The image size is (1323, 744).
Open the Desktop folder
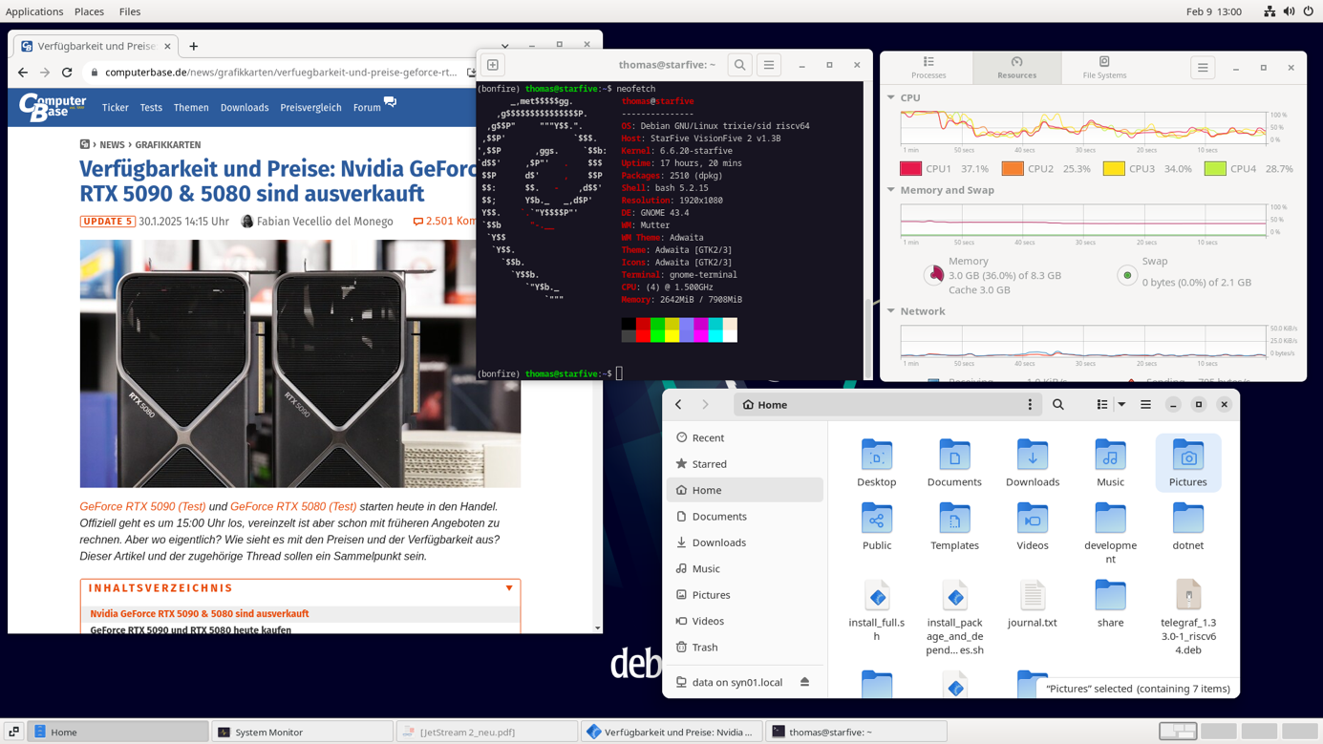[877, 463]
